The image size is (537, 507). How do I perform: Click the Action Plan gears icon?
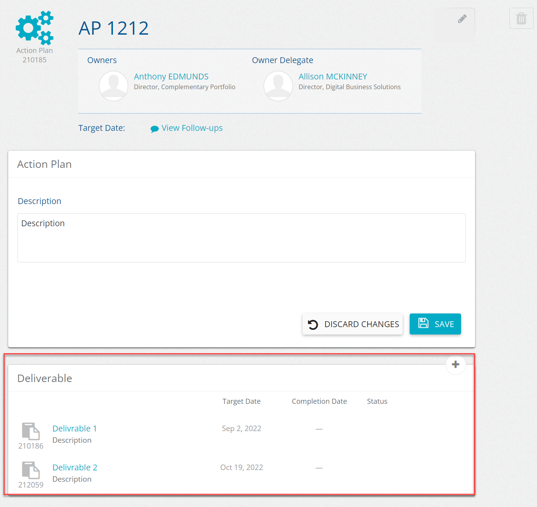34,28
